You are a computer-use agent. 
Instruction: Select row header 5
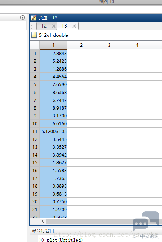35,85
